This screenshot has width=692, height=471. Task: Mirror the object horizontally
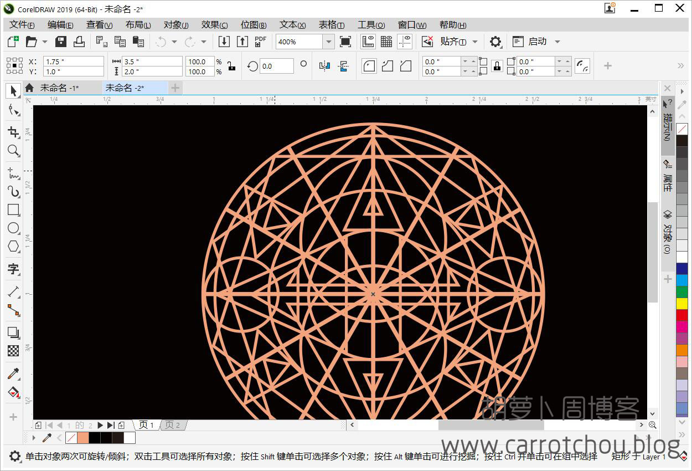coord(325,66)
